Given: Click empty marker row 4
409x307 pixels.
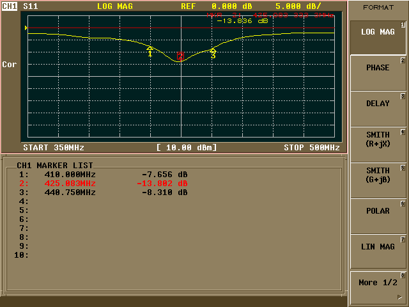Looking at the screenshot, I should [x=24, y=201].
